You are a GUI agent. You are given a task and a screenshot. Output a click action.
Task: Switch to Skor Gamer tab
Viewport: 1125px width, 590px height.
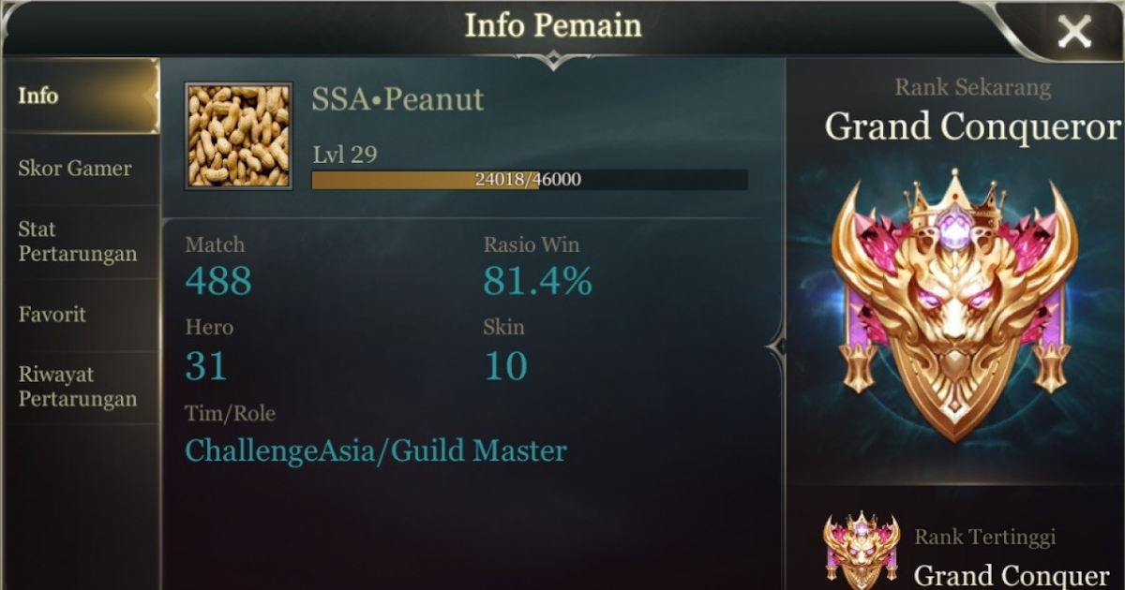[x=81, y=169]
